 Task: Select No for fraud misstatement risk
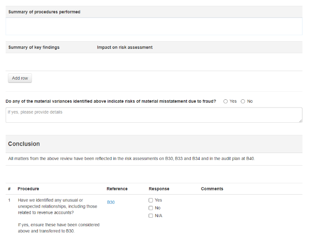243,101
